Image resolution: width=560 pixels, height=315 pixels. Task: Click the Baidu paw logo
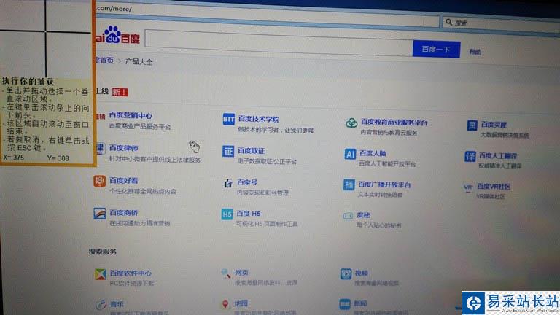click(x=112, y=35)
